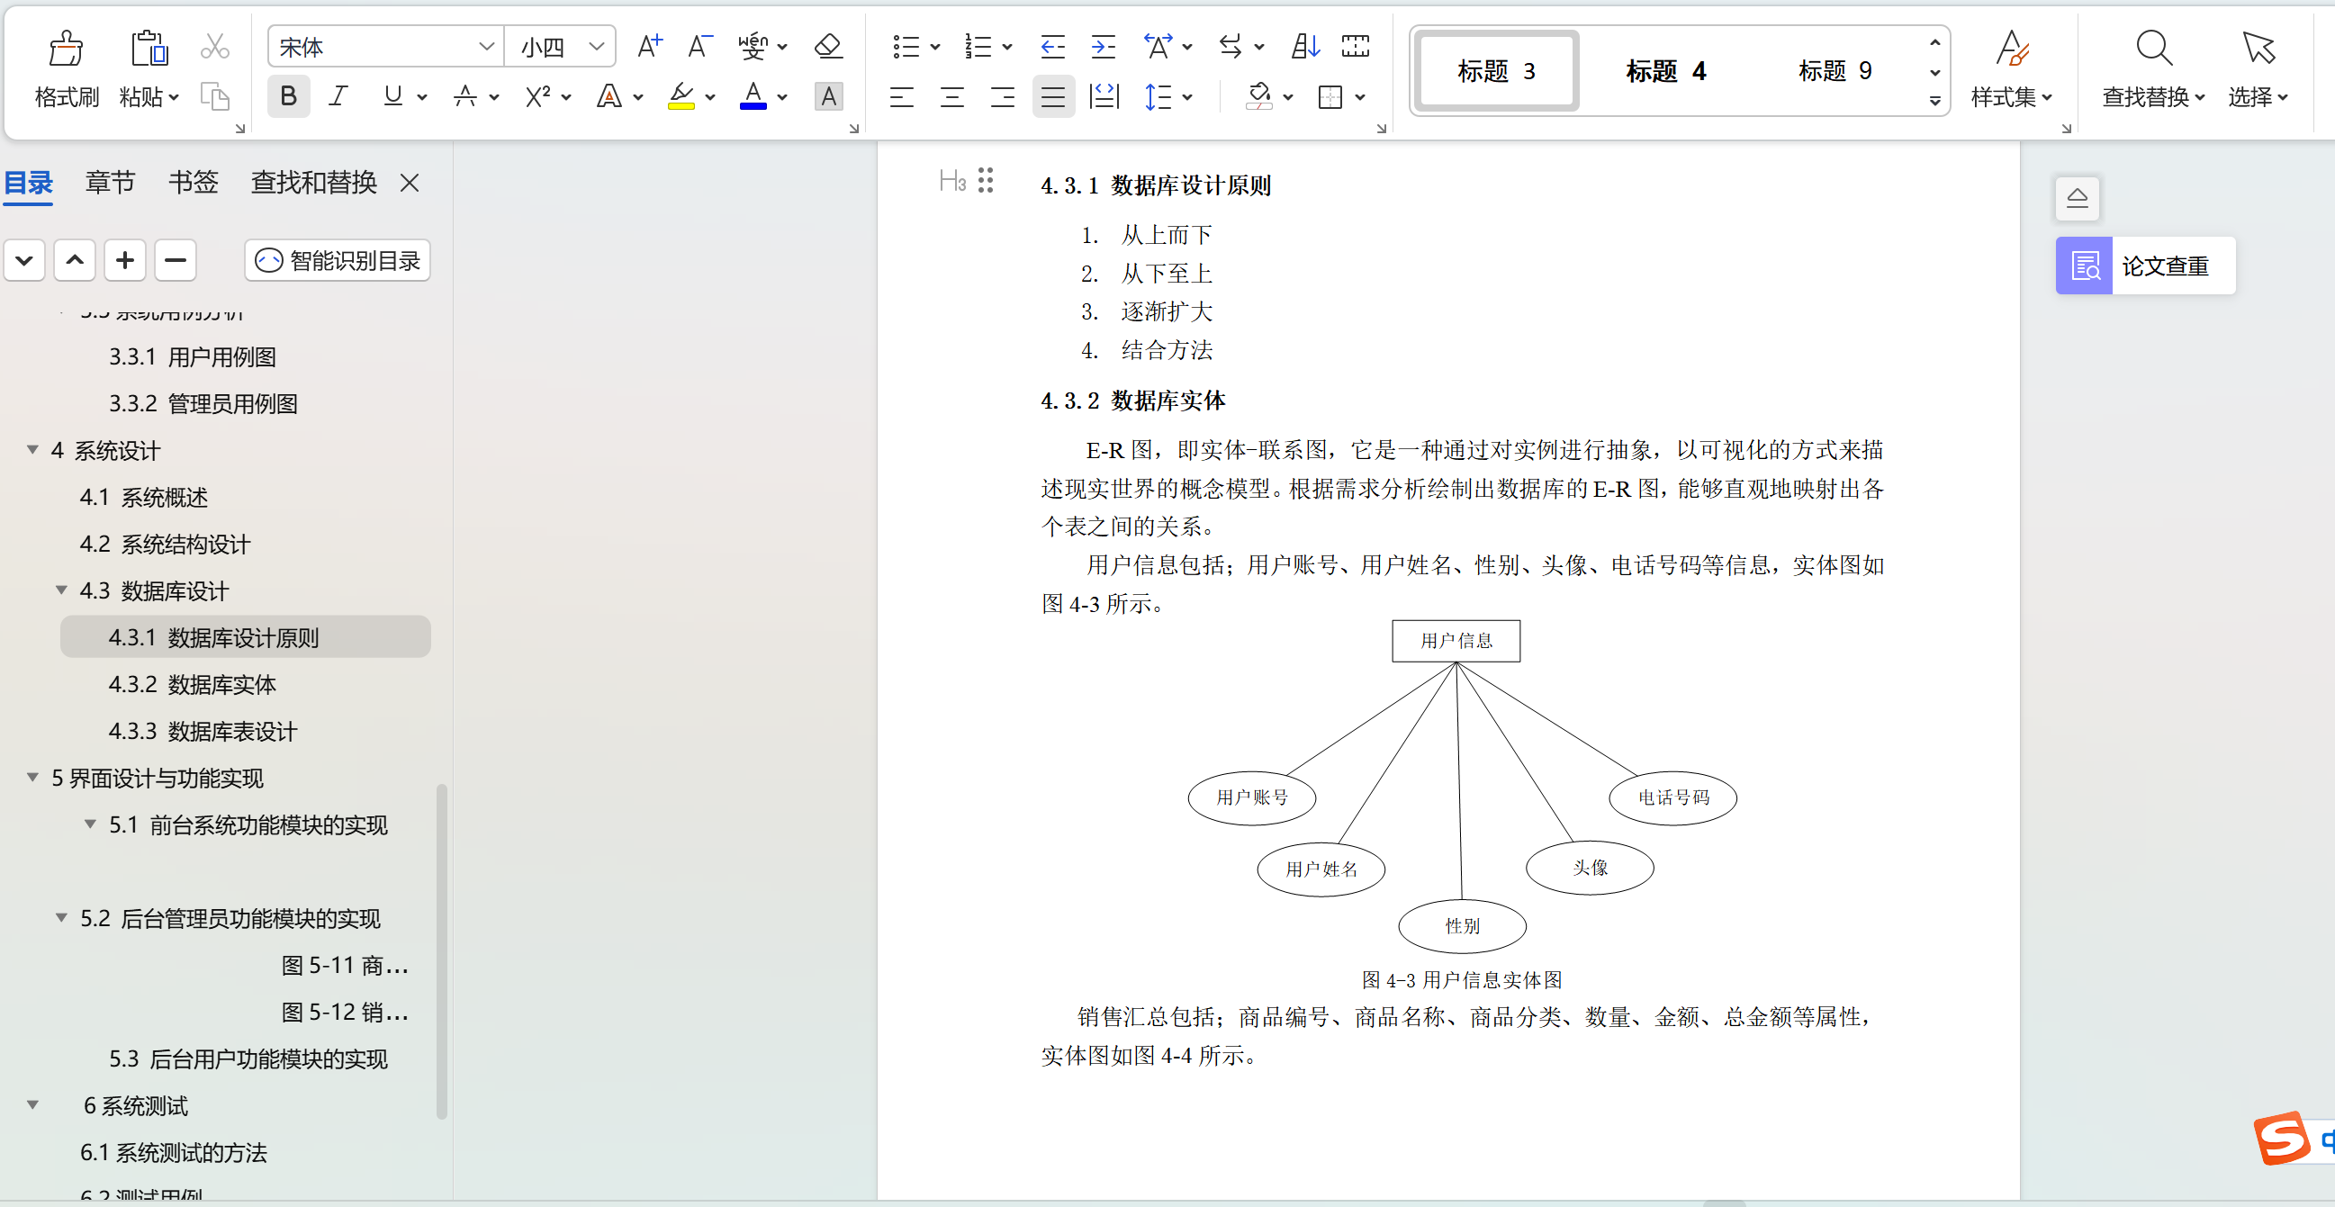Image resolution: width=2335 pixels, height=1207 pixels.
Task: Click the Format Painter (格式刷) icon
Action: (66, 49)
